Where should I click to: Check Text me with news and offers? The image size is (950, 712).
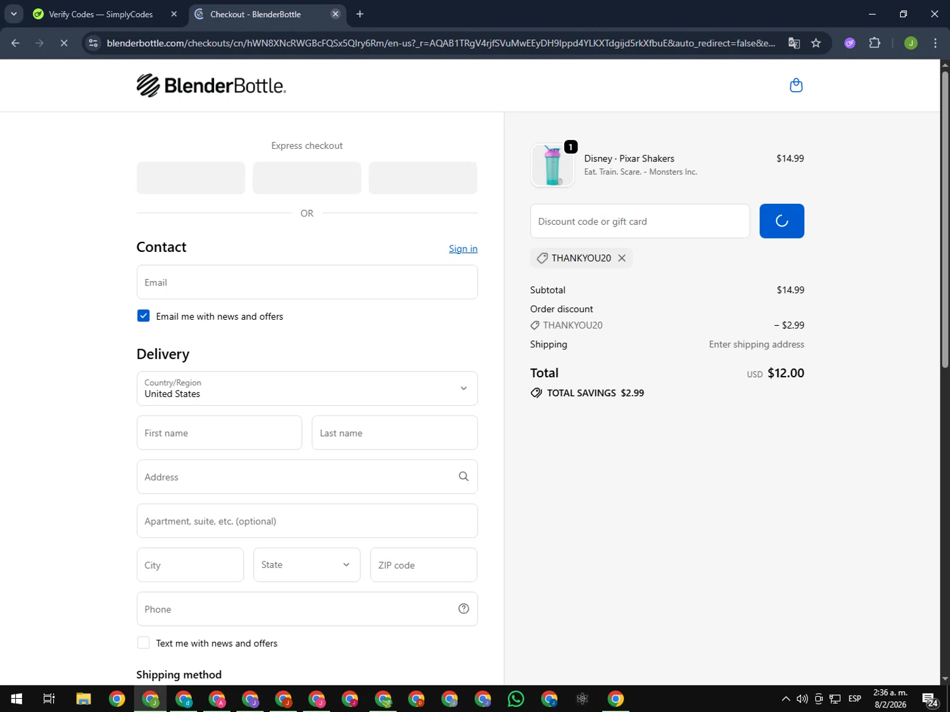(144, 643)
